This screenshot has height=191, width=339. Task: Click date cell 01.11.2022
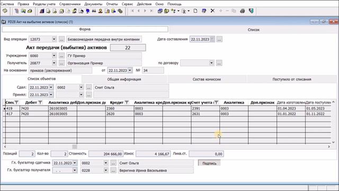pyautogui.click(x=318, y=114)
